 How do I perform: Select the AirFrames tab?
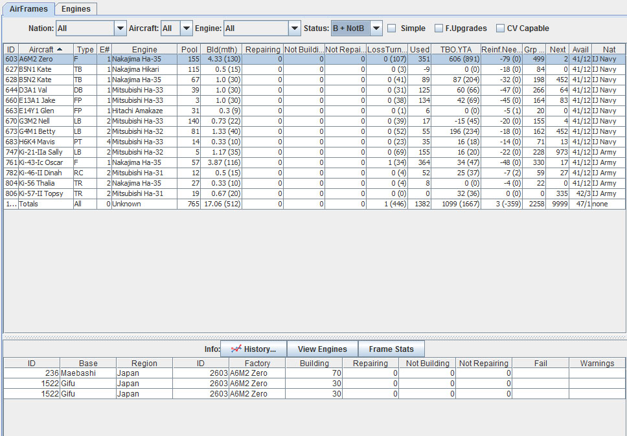pyautogui.click(x=28, y=9)
